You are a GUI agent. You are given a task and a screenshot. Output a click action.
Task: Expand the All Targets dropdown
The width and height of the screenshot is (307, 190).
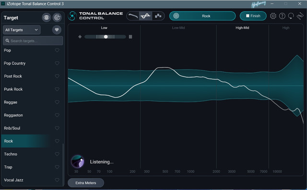(x=22, y=30)
